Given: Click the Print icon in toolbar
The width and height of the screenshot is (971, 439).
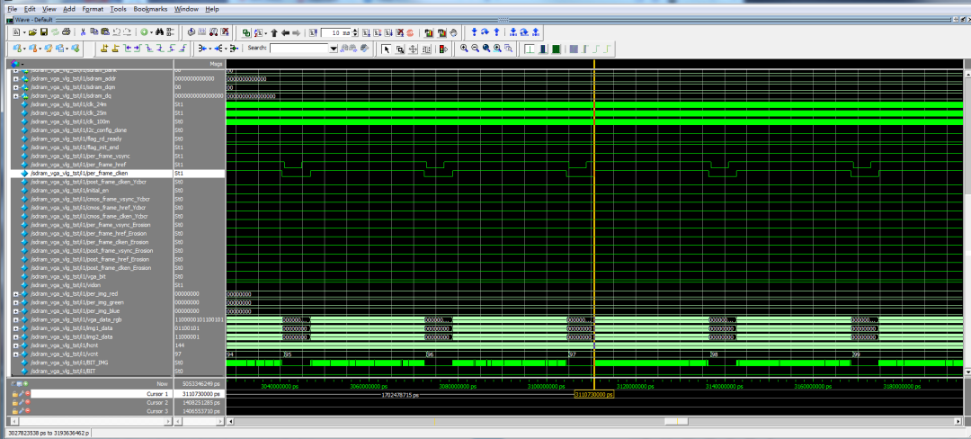Looking at the screenshot, I should click(66, 32).
